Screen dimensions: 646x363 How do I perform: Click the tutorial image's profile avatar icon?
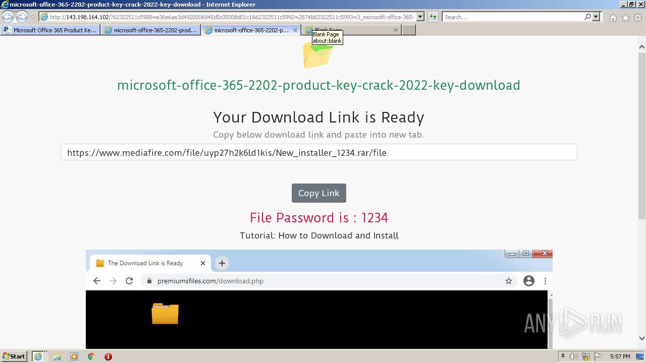(x=528, y=281)
